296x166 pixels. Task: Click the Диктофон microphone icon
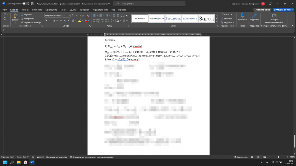click(x=242, y=17)
